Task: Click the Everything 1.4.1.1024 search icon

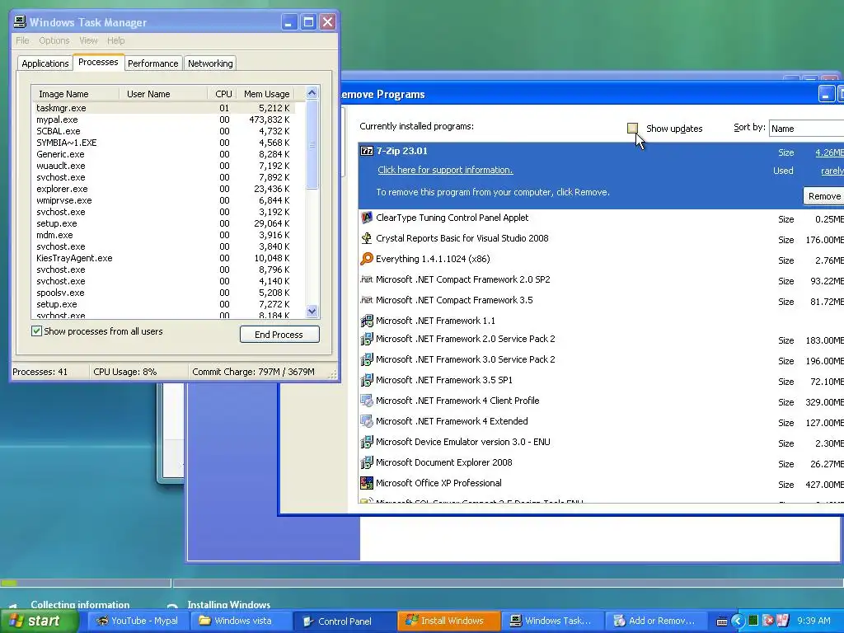Action: [x=367, y=259]
